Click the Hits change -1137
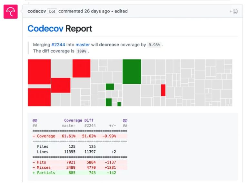 tap(110, 162)
